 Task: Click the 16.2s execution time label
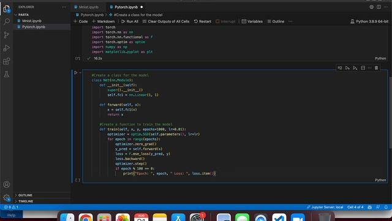pos(98,58)
